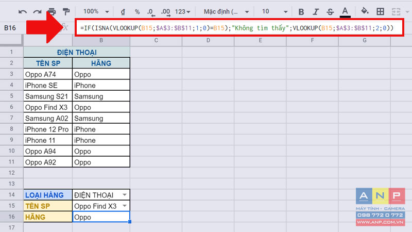Open the text color picker
This screenshot has width=412, height=232.
point(345,12)
